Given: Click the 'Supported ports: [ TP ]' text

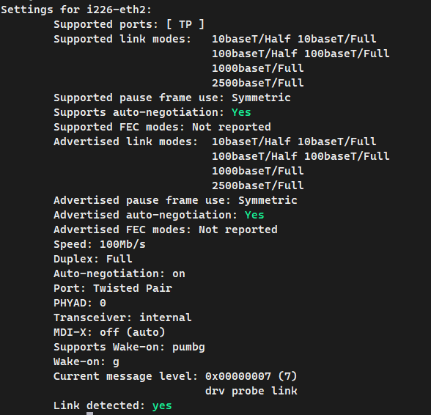Looking at the screenshot, I should tap(129, 24).
